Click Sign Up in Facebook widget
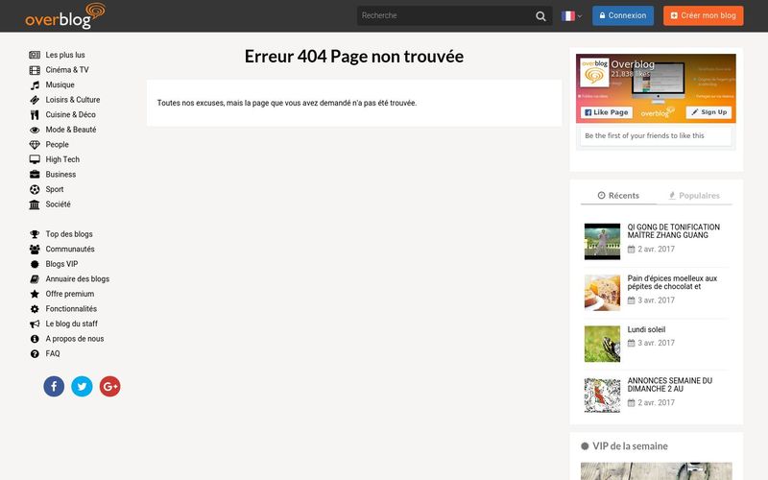Viewport: 768px width, 480px height. 709,112
